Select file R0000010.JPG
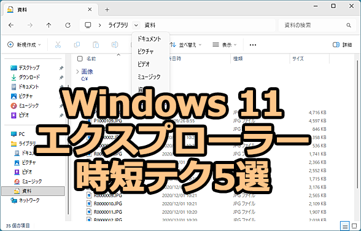 coord(108,203)
